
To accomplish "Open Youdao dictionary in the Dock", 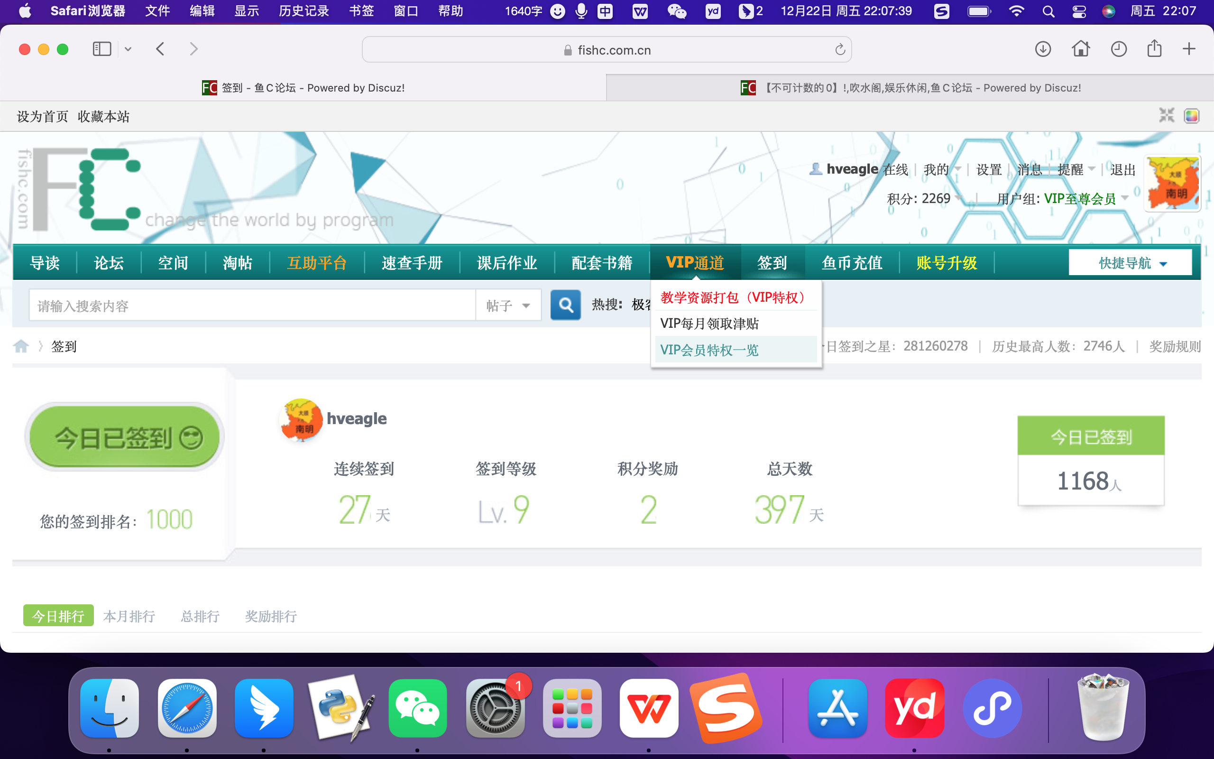I will 914,708.
